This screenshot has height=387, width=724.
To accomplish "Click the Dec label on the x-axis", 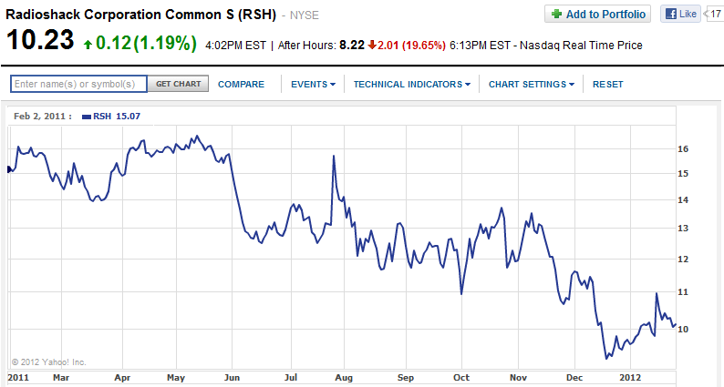I will [x=574, y=378].
